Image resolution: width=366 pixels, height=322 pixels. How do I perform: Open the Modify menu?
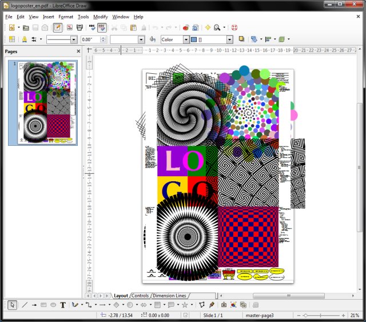[x=100, y=17]
